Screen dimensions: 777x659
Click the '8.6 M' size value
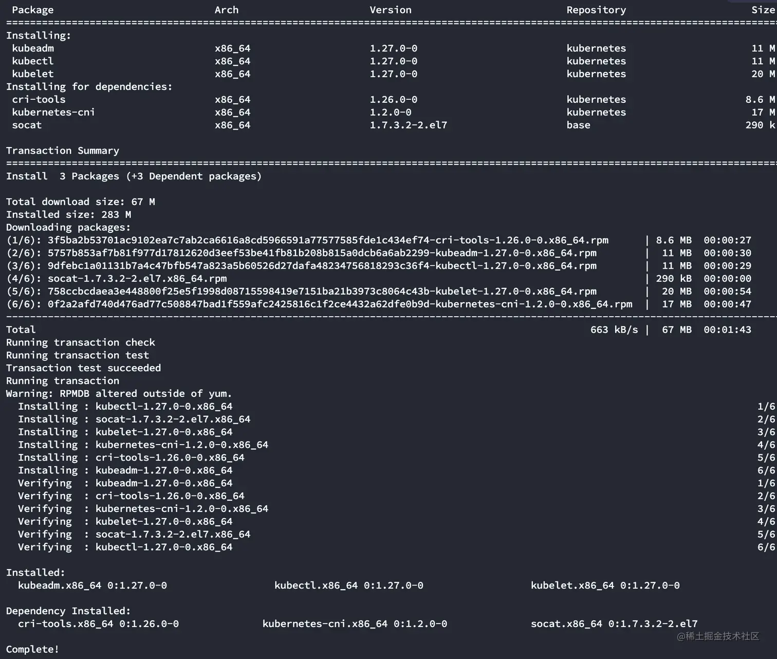(760, 100)
